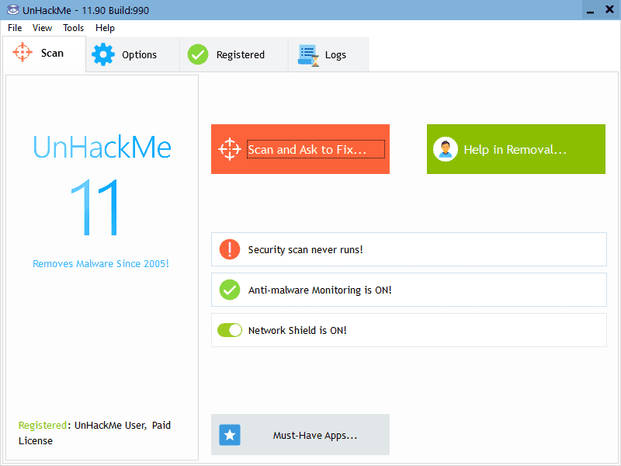
Task: Click the support person avatar icon
Action: click(446, 149)
